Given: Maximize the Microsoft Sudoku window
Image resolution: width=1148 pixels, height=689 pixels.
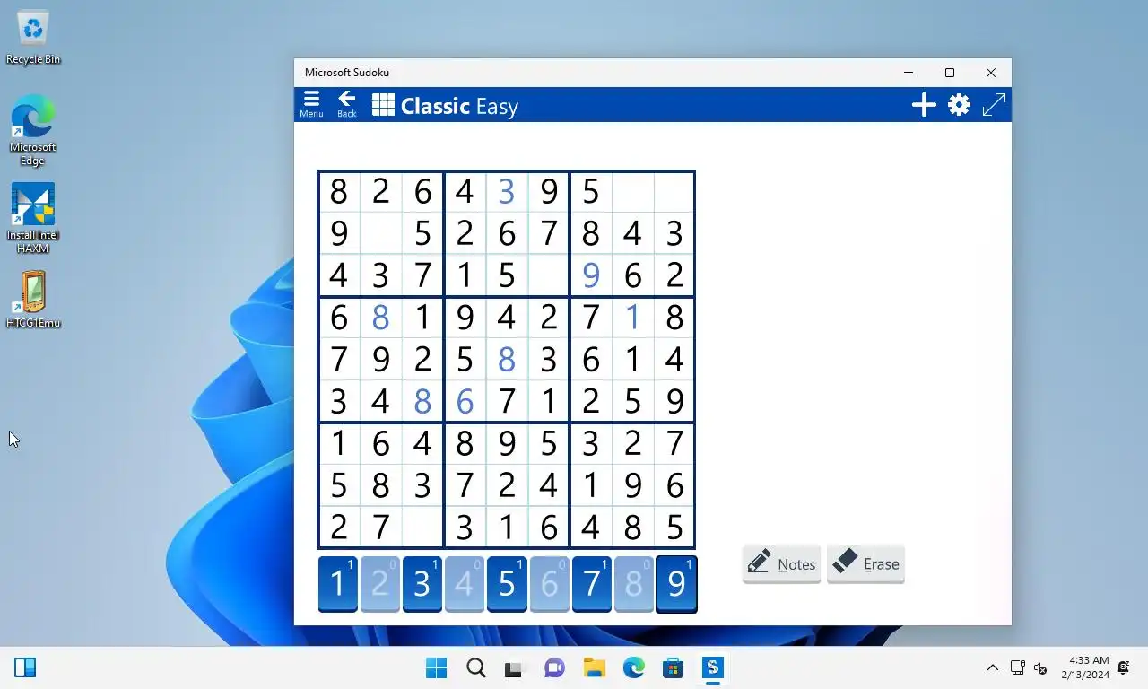Looking at the screenshot, I should pyautogui.click(x=950, y=73).
